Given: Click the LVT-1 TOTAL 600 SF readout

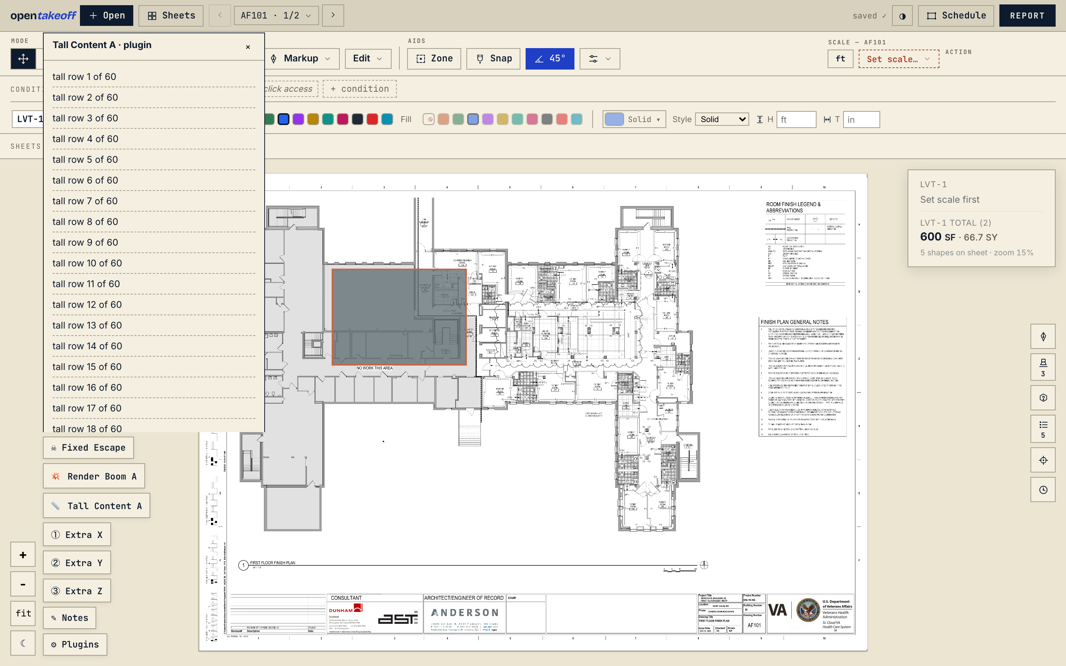Looking at the screenshot, I should pos(959,237).
